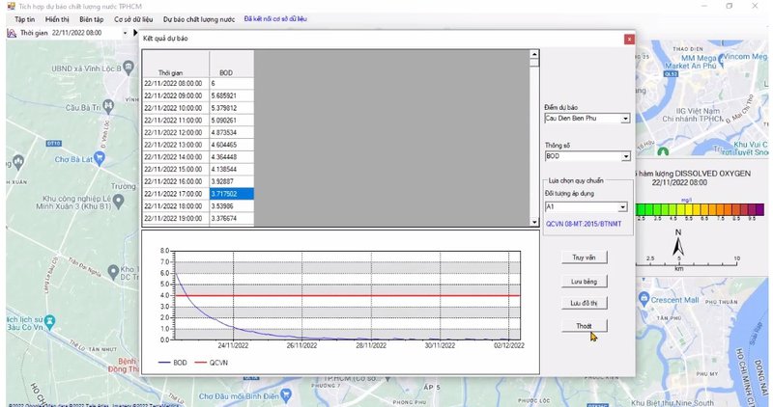This screenshot has width=773, height=407.
Task: Select the cell 22/11/2022 08:00:00
Action: click(x=176, y=84)
